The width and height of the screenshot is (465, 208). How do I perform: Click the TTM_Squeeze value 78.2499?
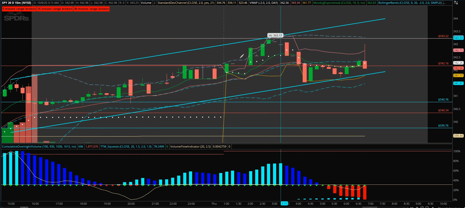pyautogui.click(x=159, y=146)
